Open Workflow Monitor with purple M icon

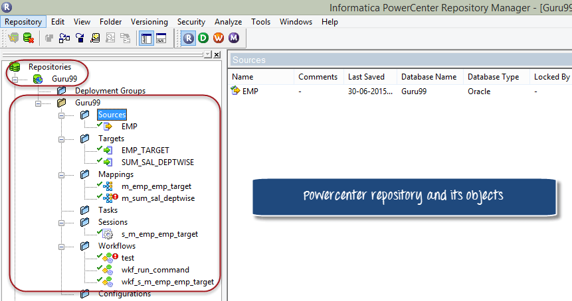(x=233, y=38)
